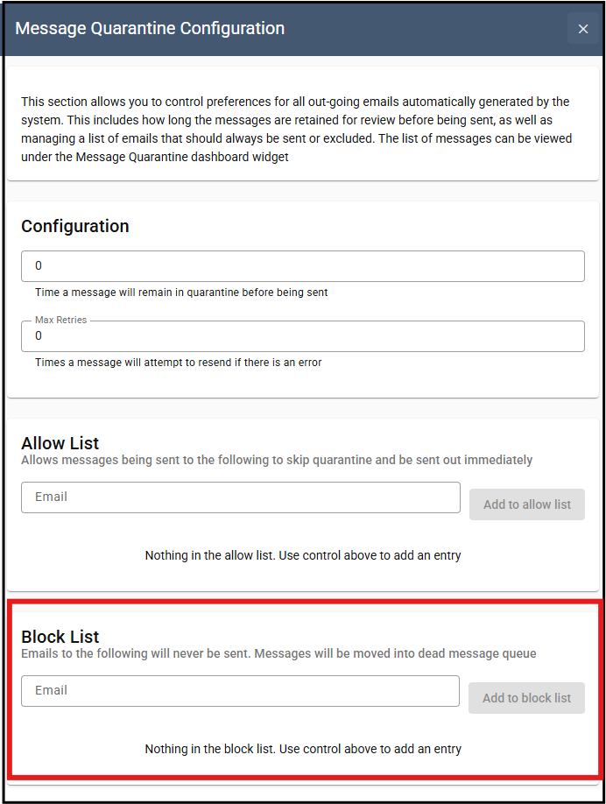Click the quarantine time input field
The width and height of the screenshot is (606, 804).
302,266
